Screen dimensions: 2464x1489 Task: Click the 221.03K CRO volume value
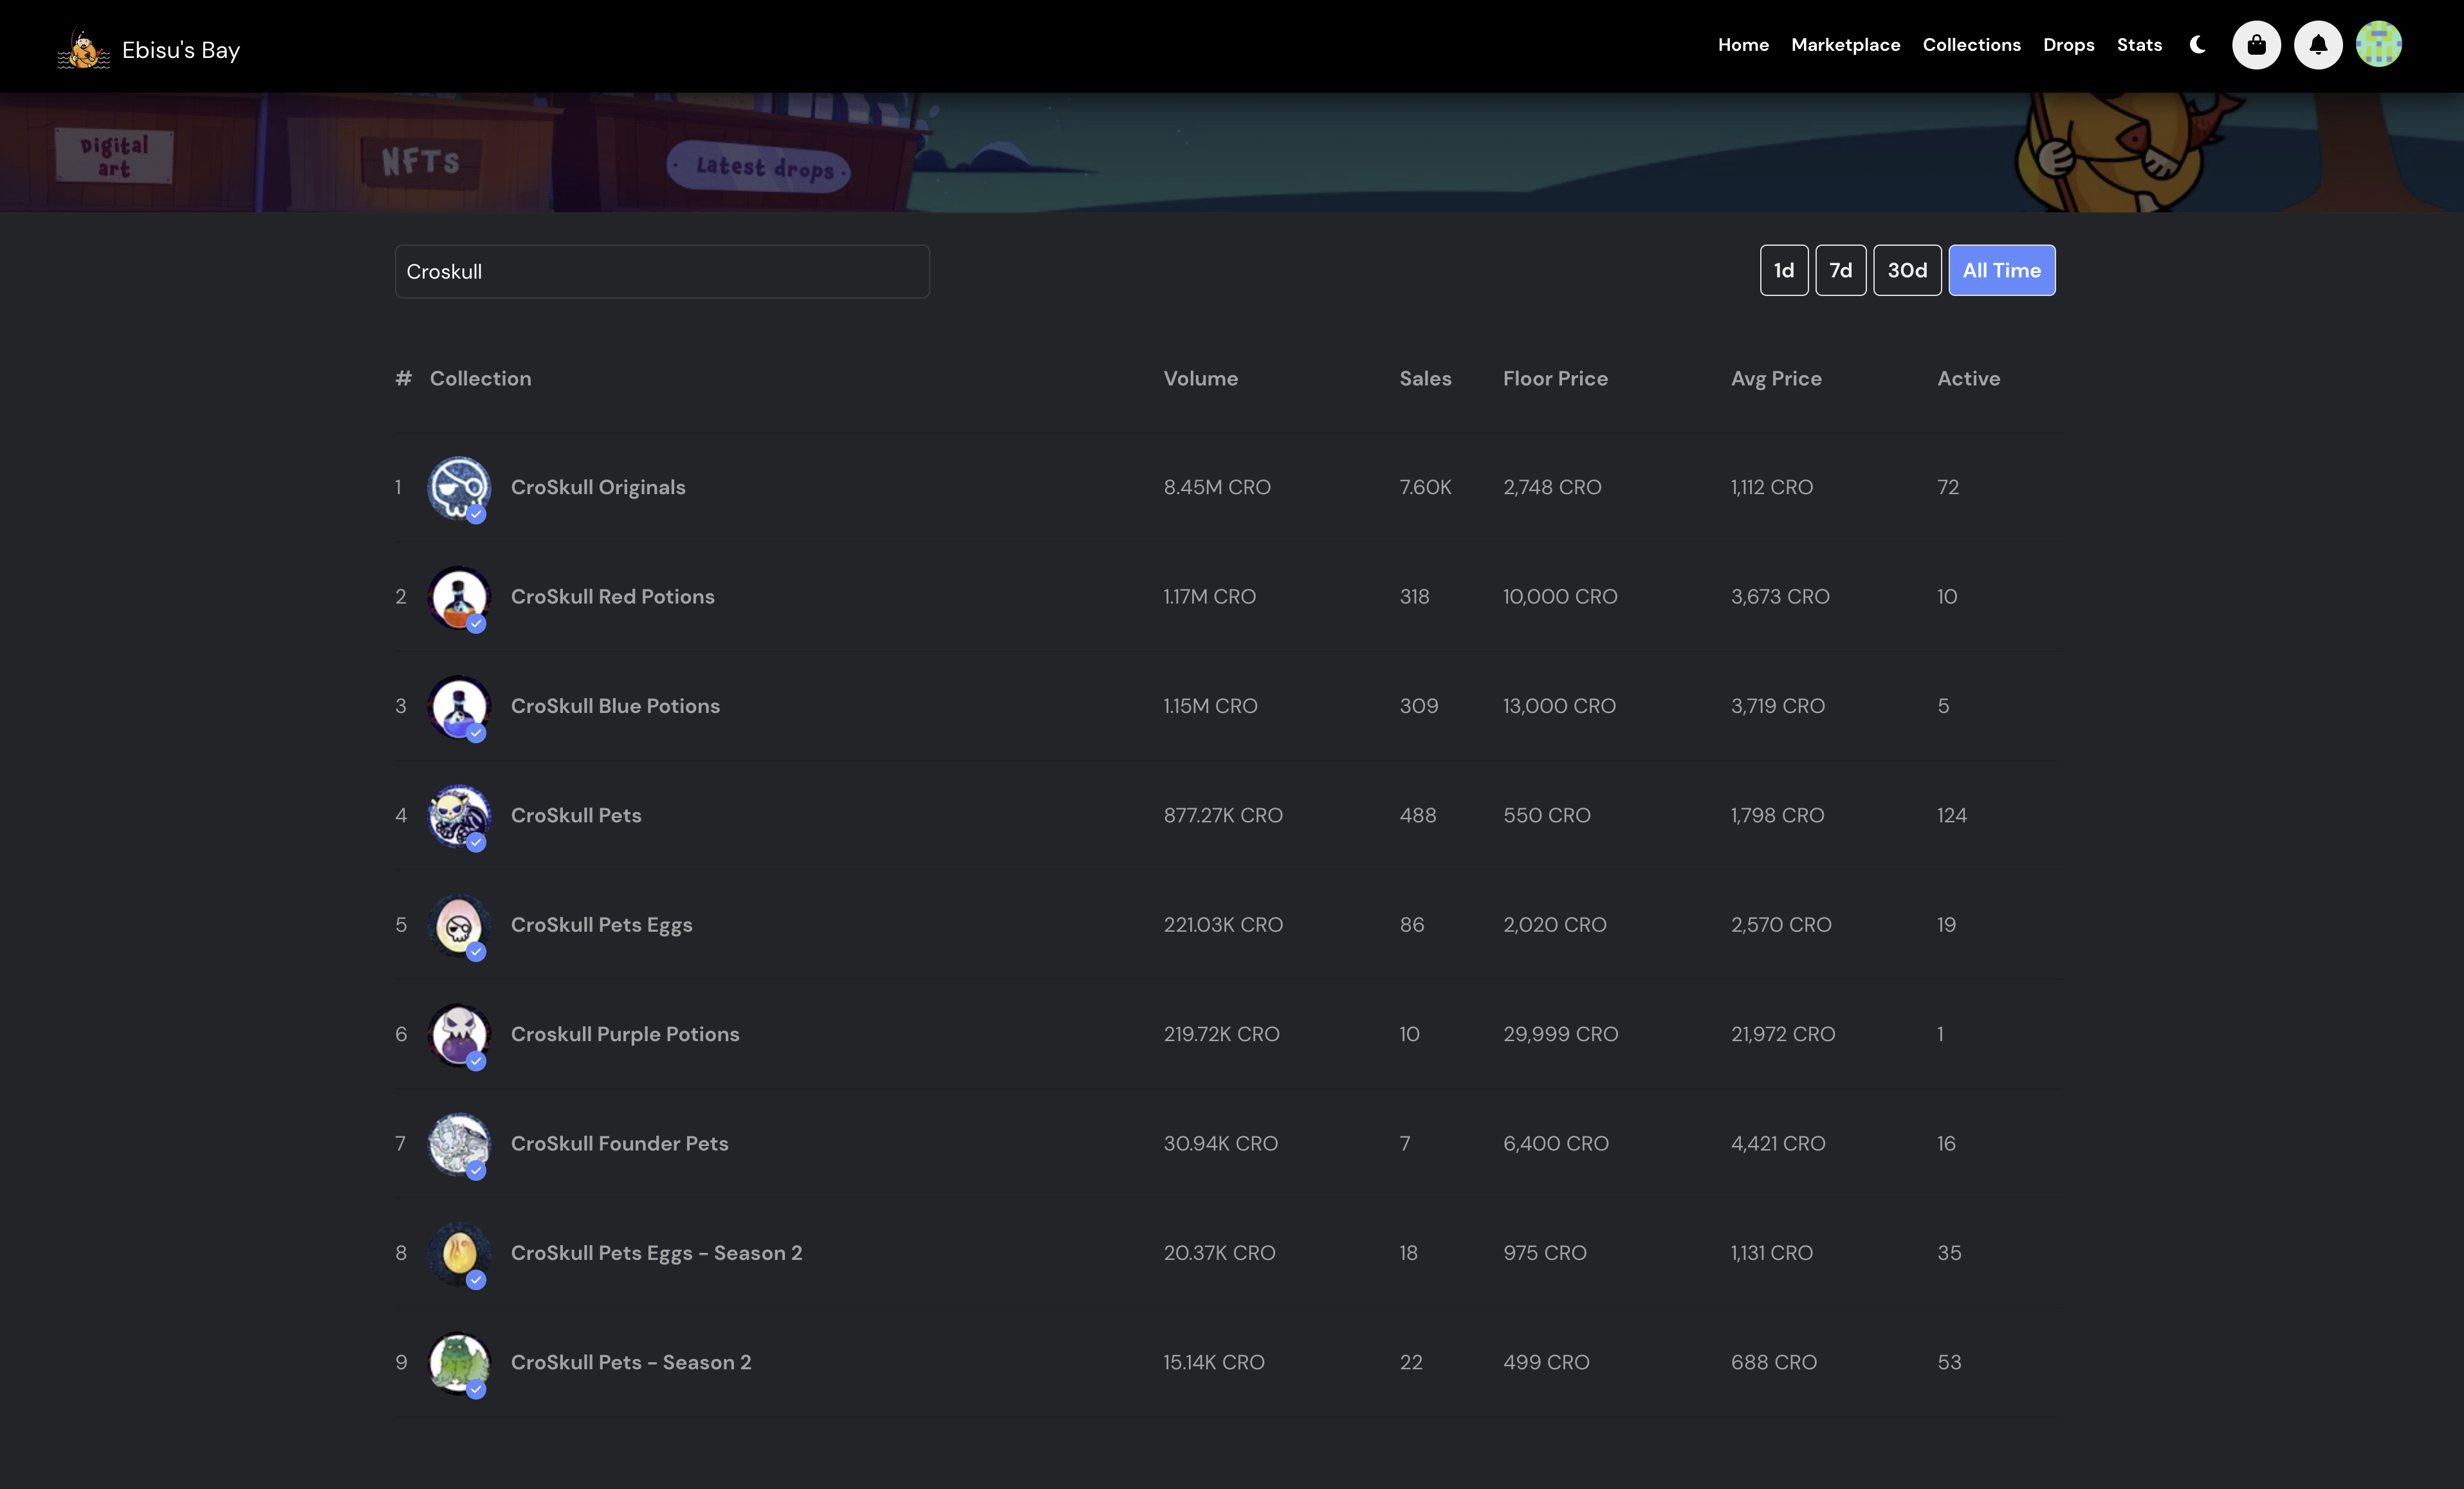pos(1223,926)
